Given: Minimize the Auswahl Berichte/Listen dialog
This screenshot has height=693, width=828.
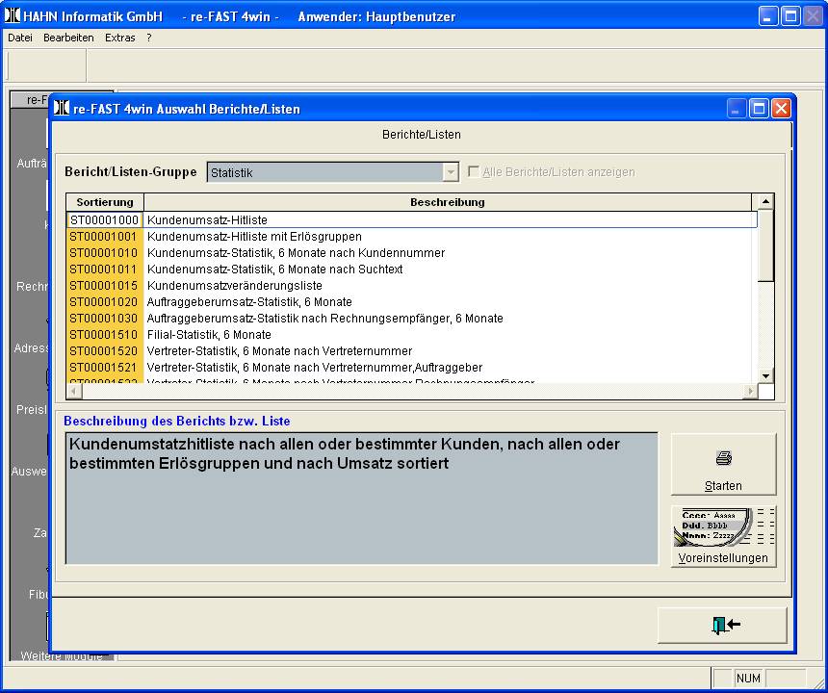Looking at the screenshot, I should coord(737,109).
